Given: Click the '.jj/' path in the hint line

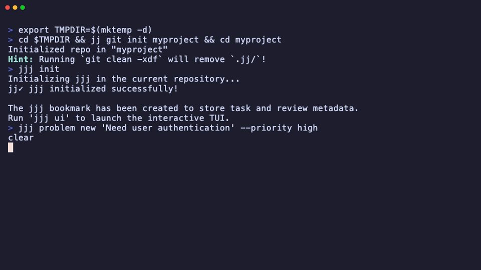Looking at the screenshot, I should tap(246, 59).
